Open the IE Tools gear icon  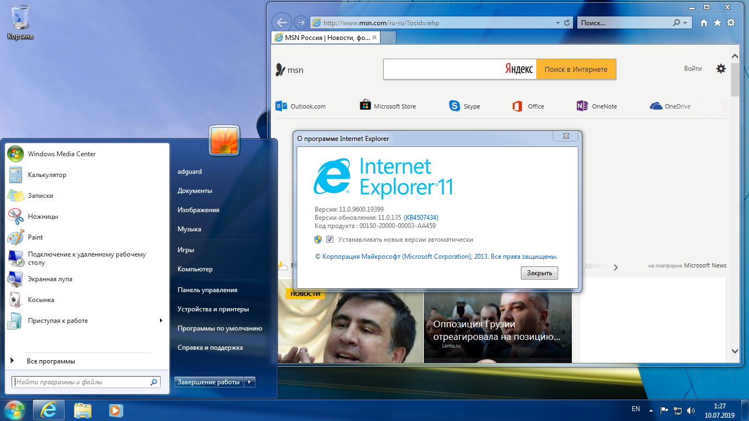pyautogui.click(x=730, y=23)
